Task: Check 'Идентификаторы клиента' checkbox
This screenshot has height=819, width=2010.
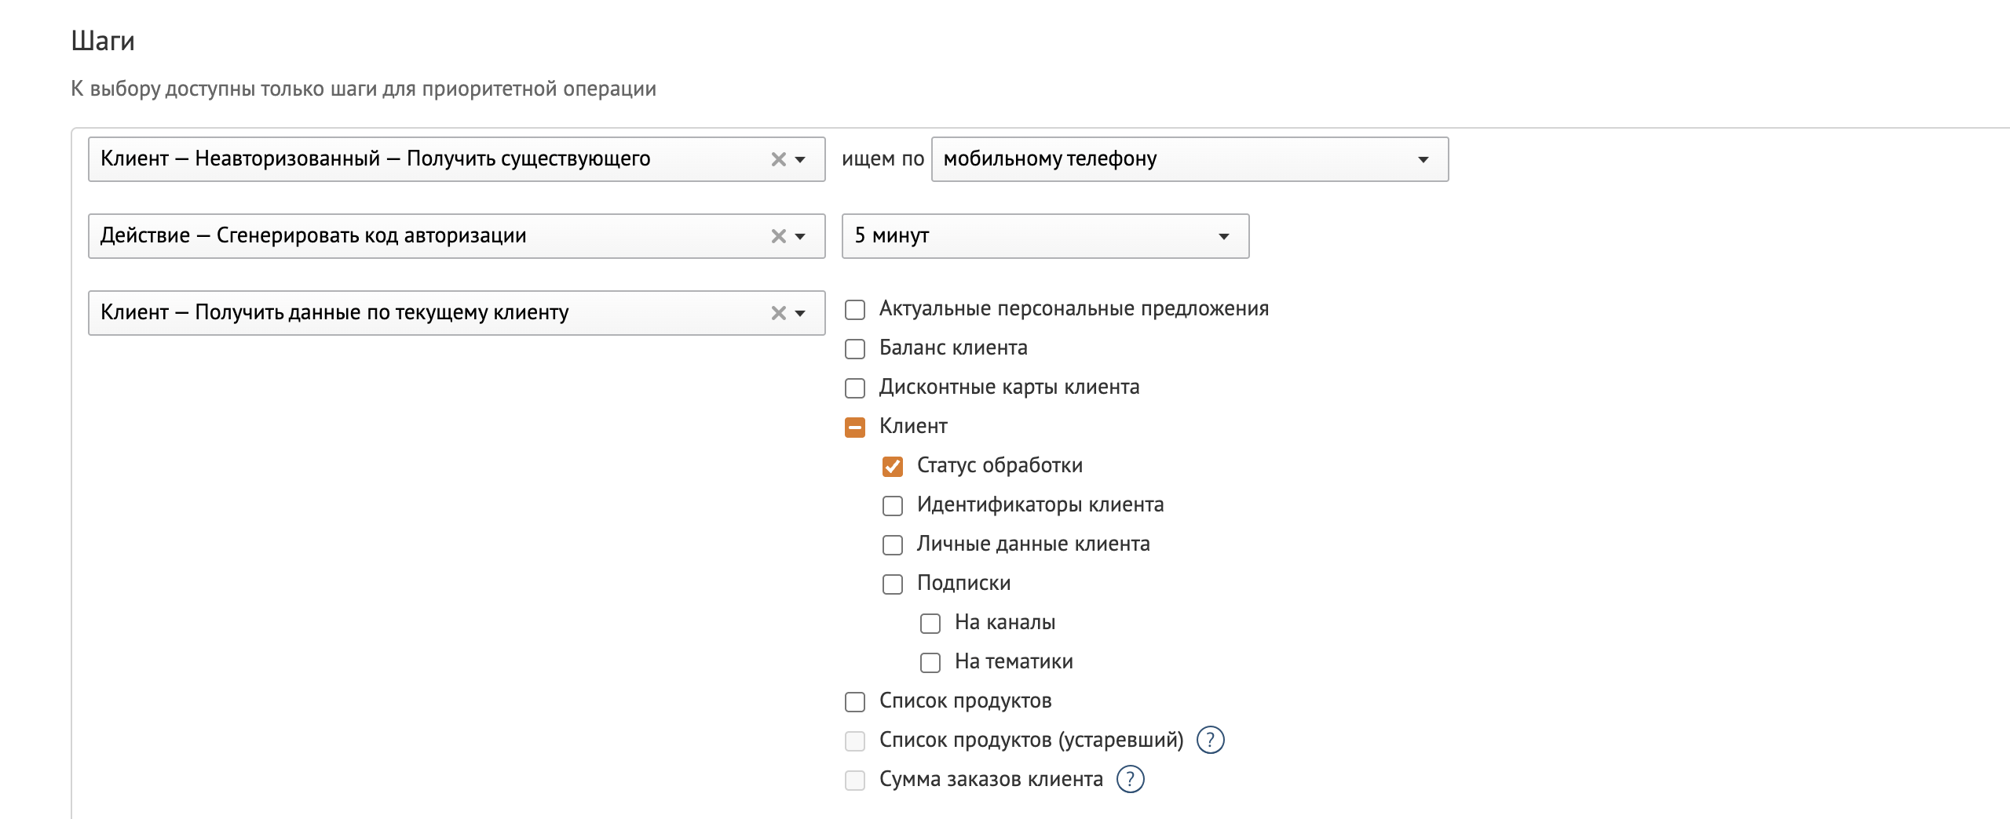Action: [x=893, y=506]
